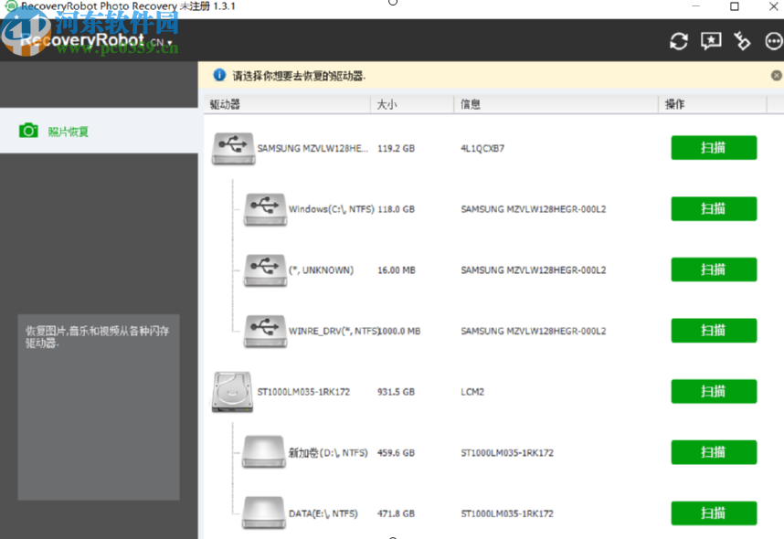Minimize the RecoveryRobot window
The width and height of the screenshot is (784, 539).
[x=695, y=6]
